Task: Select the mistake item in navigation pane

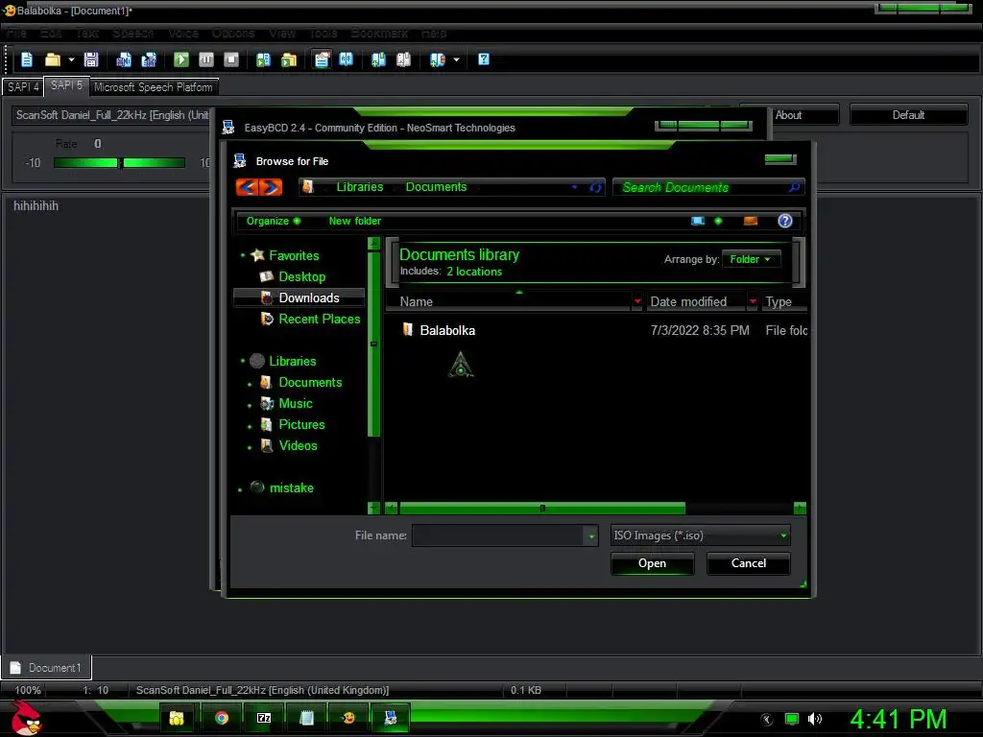Action: 282,487
